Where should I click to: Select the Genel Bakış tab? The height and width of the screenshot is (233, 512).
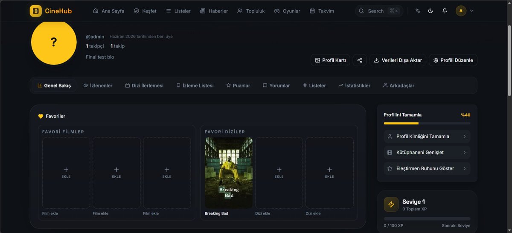(x=54, y=85)
